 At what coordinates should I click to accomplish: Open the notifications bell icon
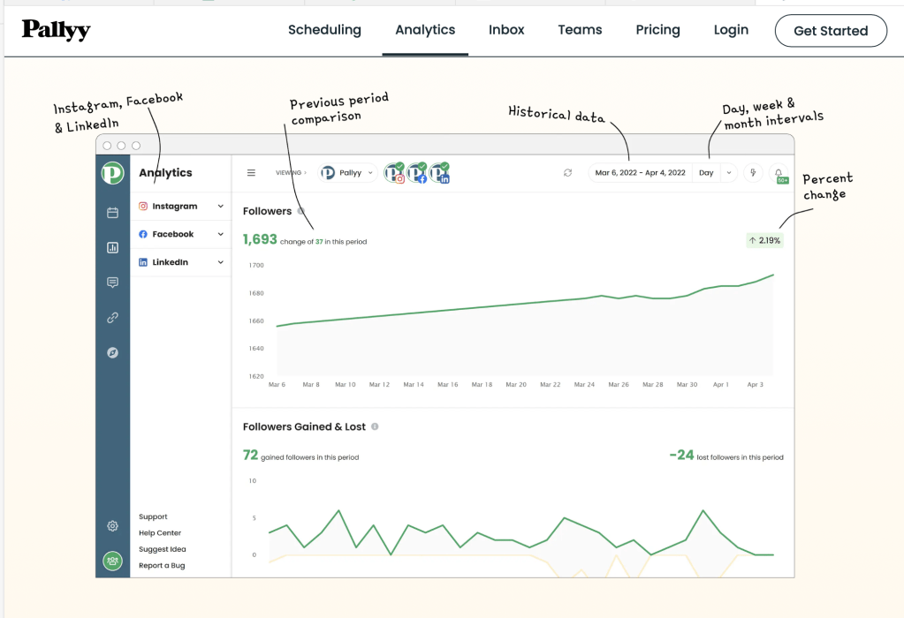click(x=779, y=173)
